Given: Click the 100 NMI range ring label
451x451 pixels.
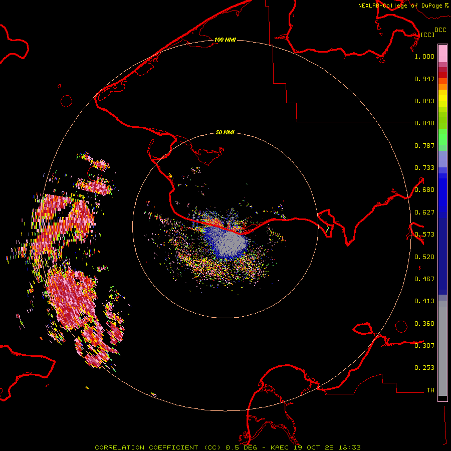Looking at the screenshot, I should (225, 40).
